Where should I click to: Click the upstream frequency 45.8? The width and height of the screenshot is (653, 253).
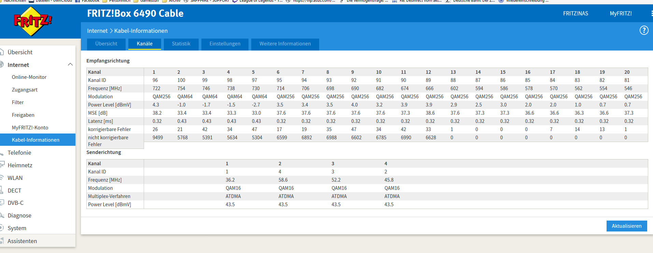tap(389, 180)
